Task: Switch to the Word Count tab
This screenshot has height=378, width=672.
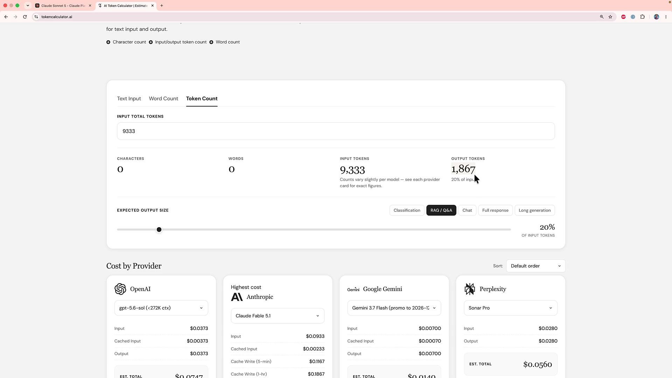Action: pyautogui.click(x=163, y=99)
